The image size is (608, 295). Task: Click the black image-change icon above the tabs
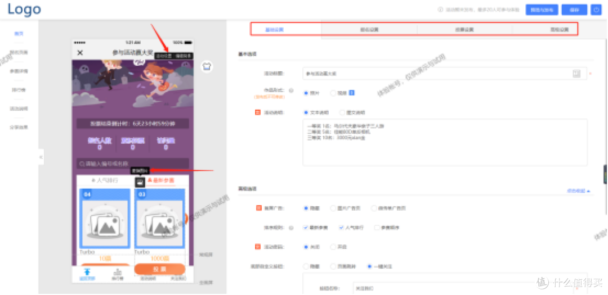click(140, 181)
